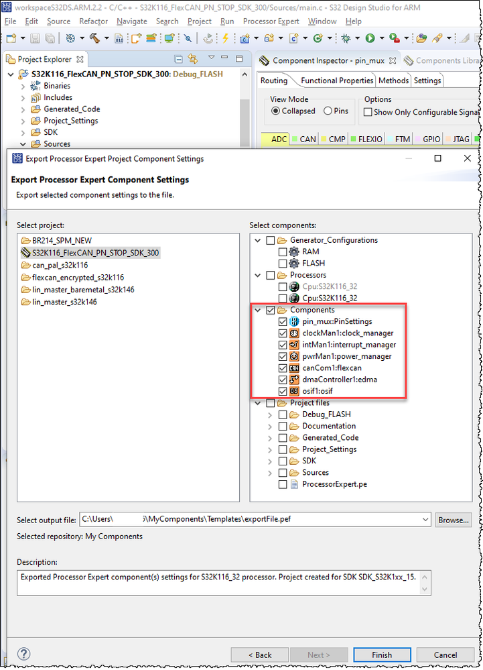The height and width of the screenshot is (670, 483).
Task: Click the binary 010 file toolbar icon
Action: pos(119,38)
